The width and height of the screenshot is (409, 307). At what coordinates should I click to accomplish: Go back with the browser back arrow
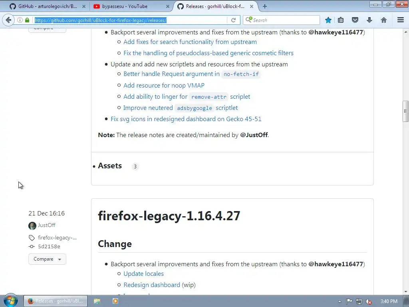click(8, 20)
